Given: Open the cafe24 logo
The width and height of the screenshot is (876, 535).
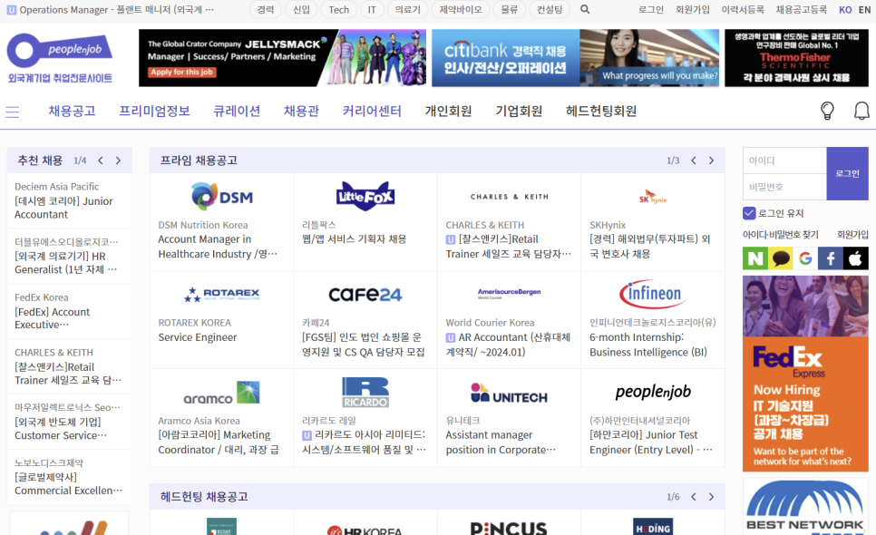Looking at the screenshot, I should click(365, 295).
